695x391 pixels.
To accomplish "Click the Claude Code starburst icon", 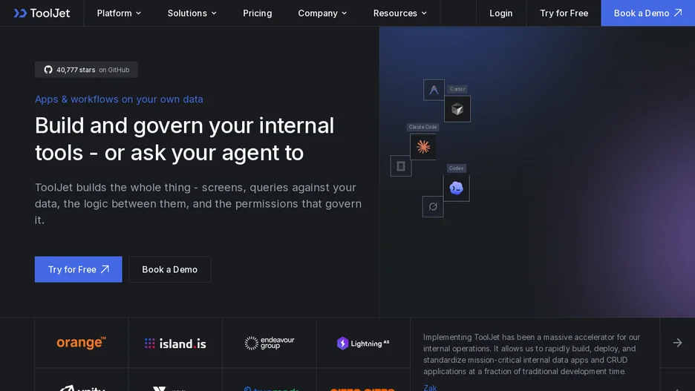I will (422, 147).
